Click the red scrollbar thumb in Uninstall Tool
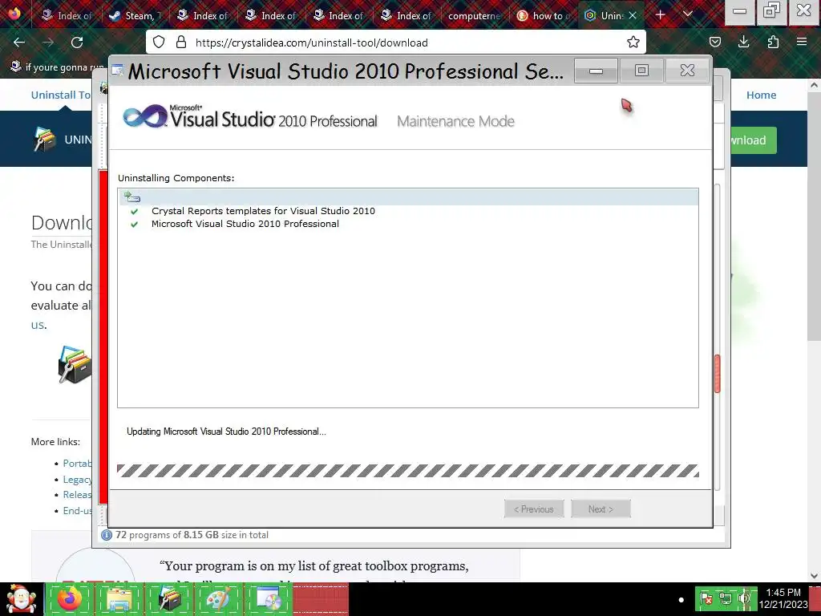This screenshot has height=616, width=821. click(718, 374)
